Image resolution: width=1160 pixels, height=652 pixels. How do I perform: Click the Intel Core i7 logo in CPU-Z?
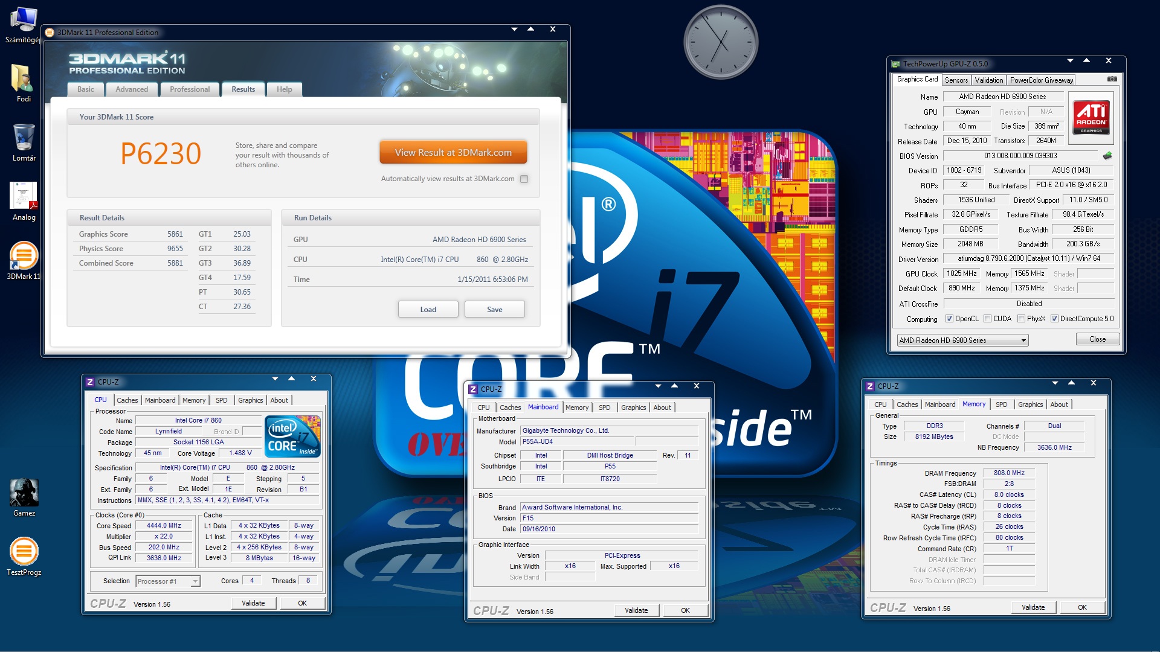292,436
